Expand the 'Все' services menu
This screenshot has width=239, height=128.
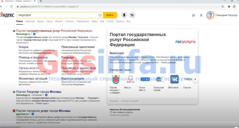[128, 21]
